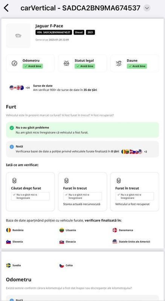The height and width of the screenshot is (301, 165).
Task: Select the Diesel fuel badge
Action: click(79, 32)
